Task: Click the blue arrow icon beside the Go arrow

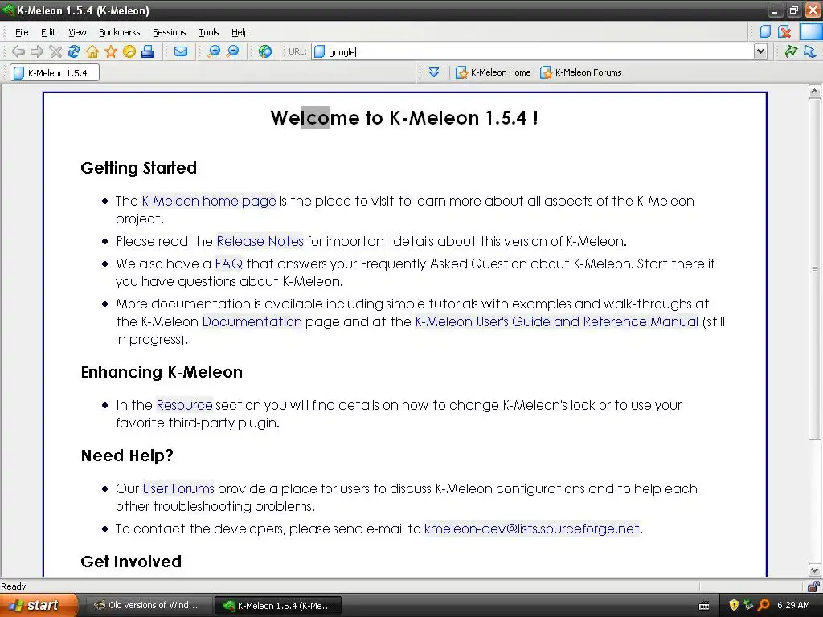Action: click(810, 51)
